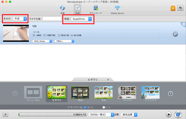This screenshot has width=186, height=119.
Task: Show previous templates with left arrow
Action: point(15,94)
